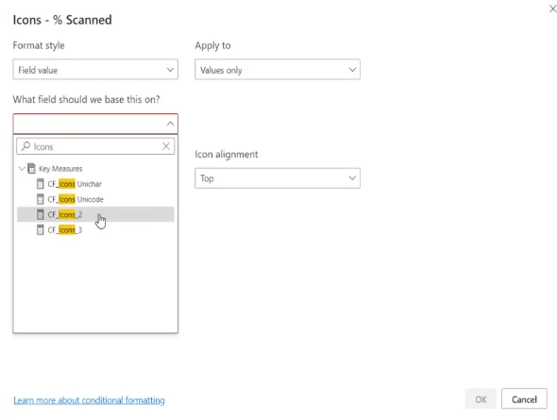
Task: Click inside the Icons search field
Action: 95,146
